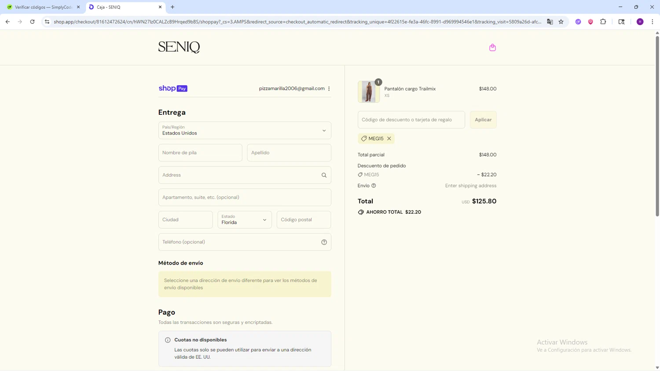This screenshot has height=371, width=660.
Task: Click the Pantalón cargo Trailmix product name
Action: pyautogui.click(x=410, y=89)
